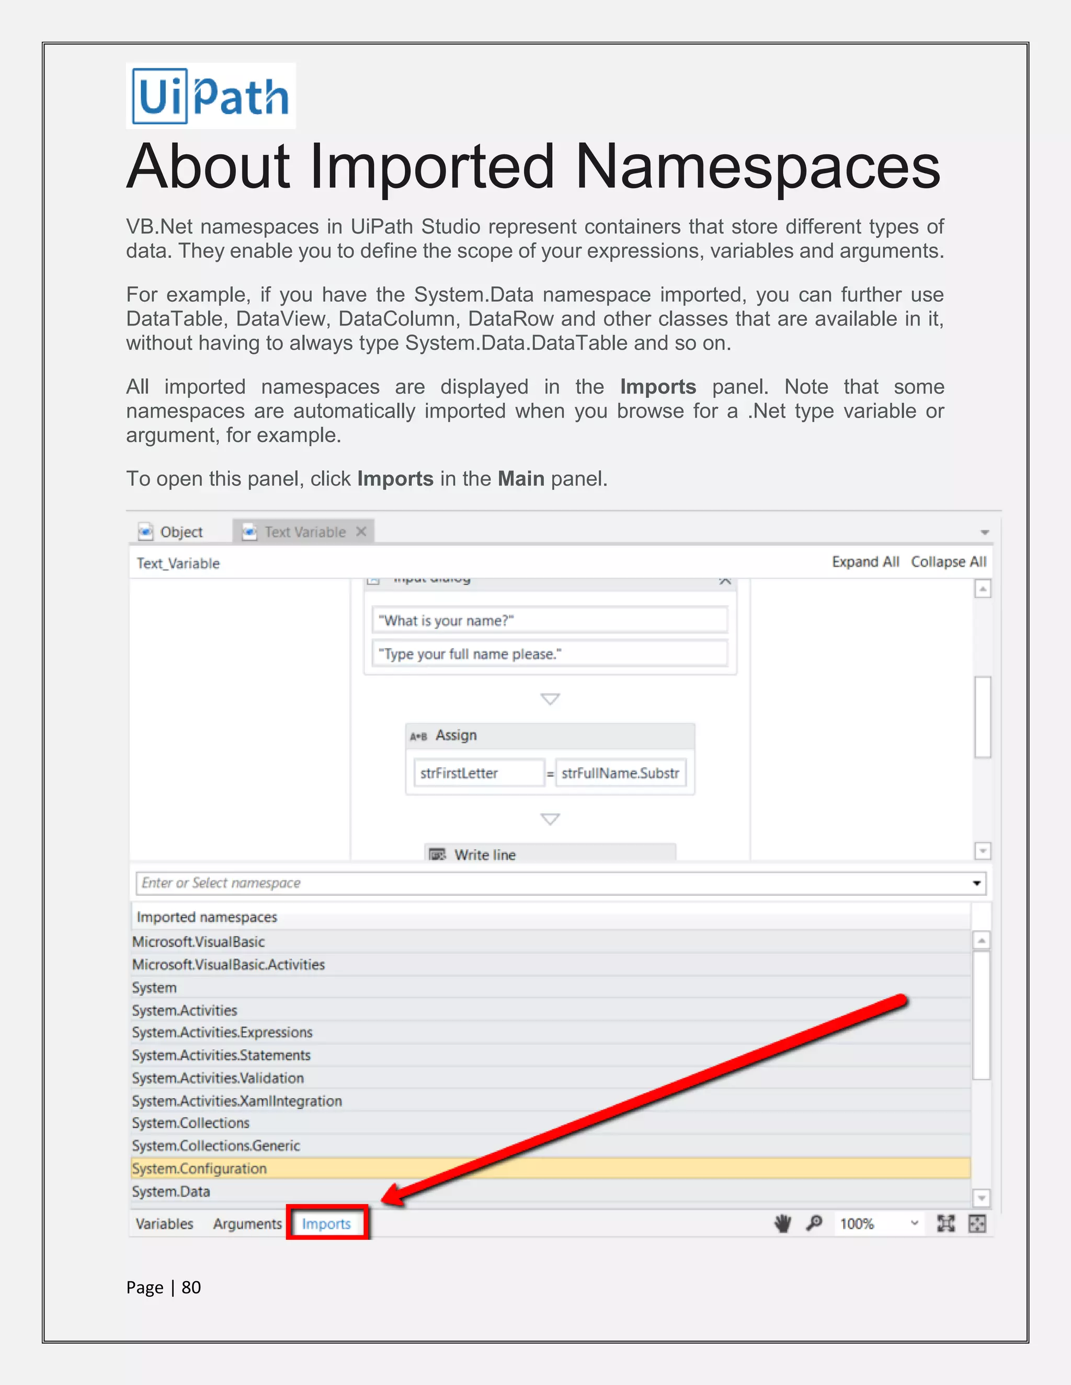Viewport: 1071px width, 1385px height.
Task: Click the "Type your full name please." field
Action: (x=550, y=653)
